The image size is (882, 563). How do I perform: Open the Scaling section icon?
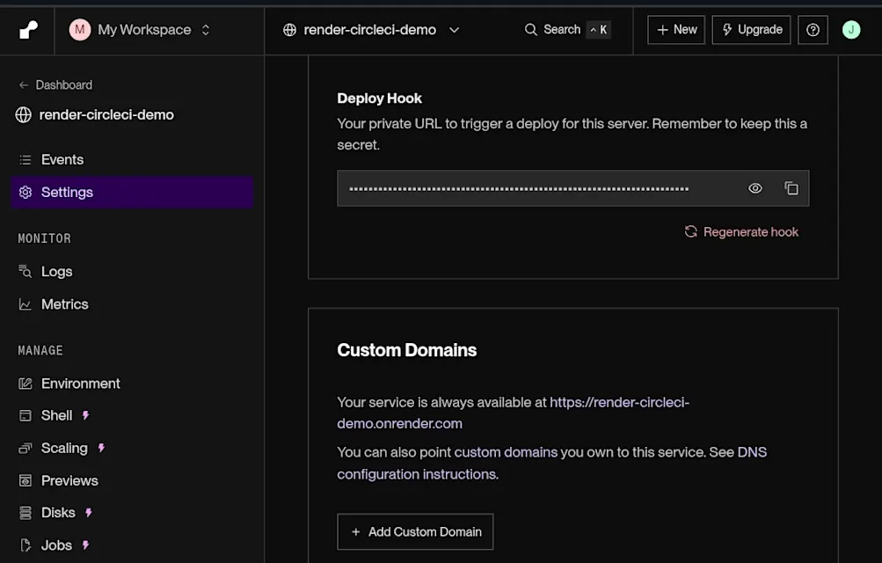[26, 448]
